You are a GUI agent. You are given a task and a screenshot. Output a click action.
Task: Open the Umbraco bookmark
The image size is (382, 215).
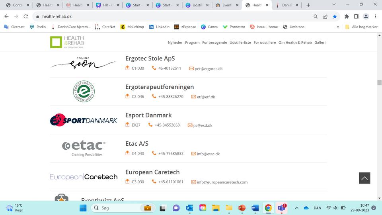[x=294, y=27]
